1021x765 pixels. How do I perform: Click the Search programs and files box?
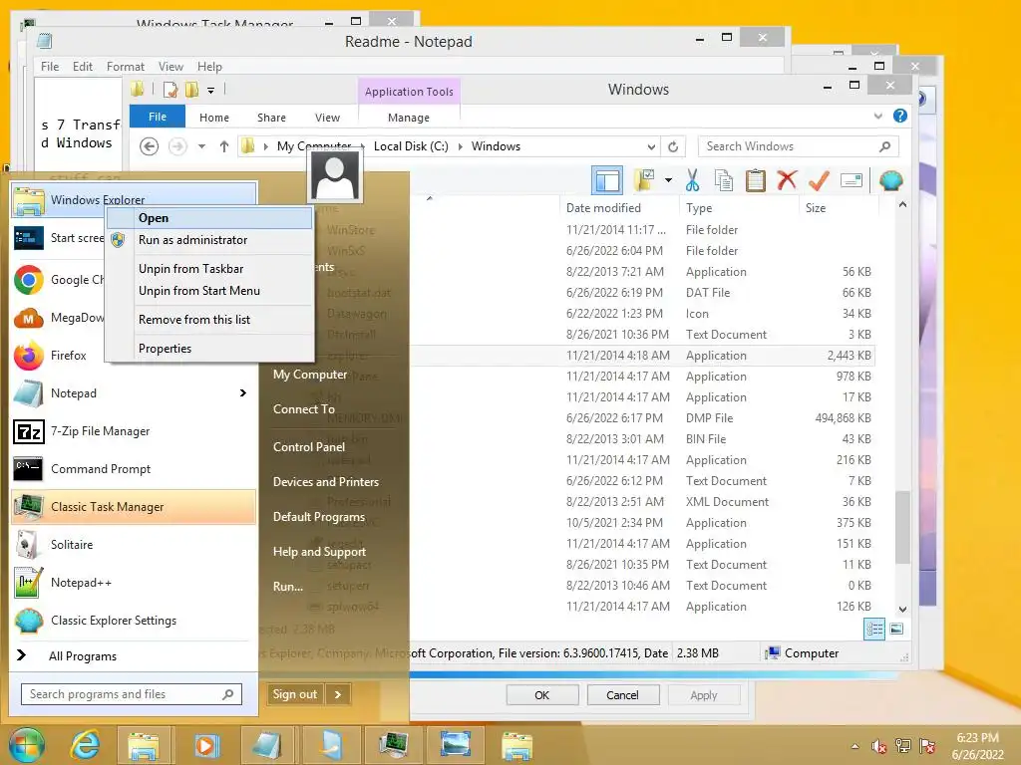[132, 694]
